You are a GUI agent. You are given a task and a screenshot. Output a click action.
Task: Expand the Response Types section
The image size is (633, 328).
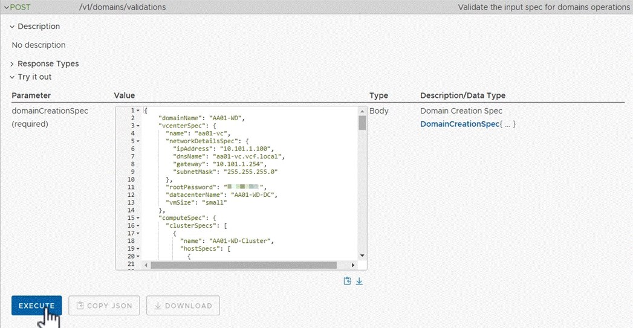click(12, 64)
